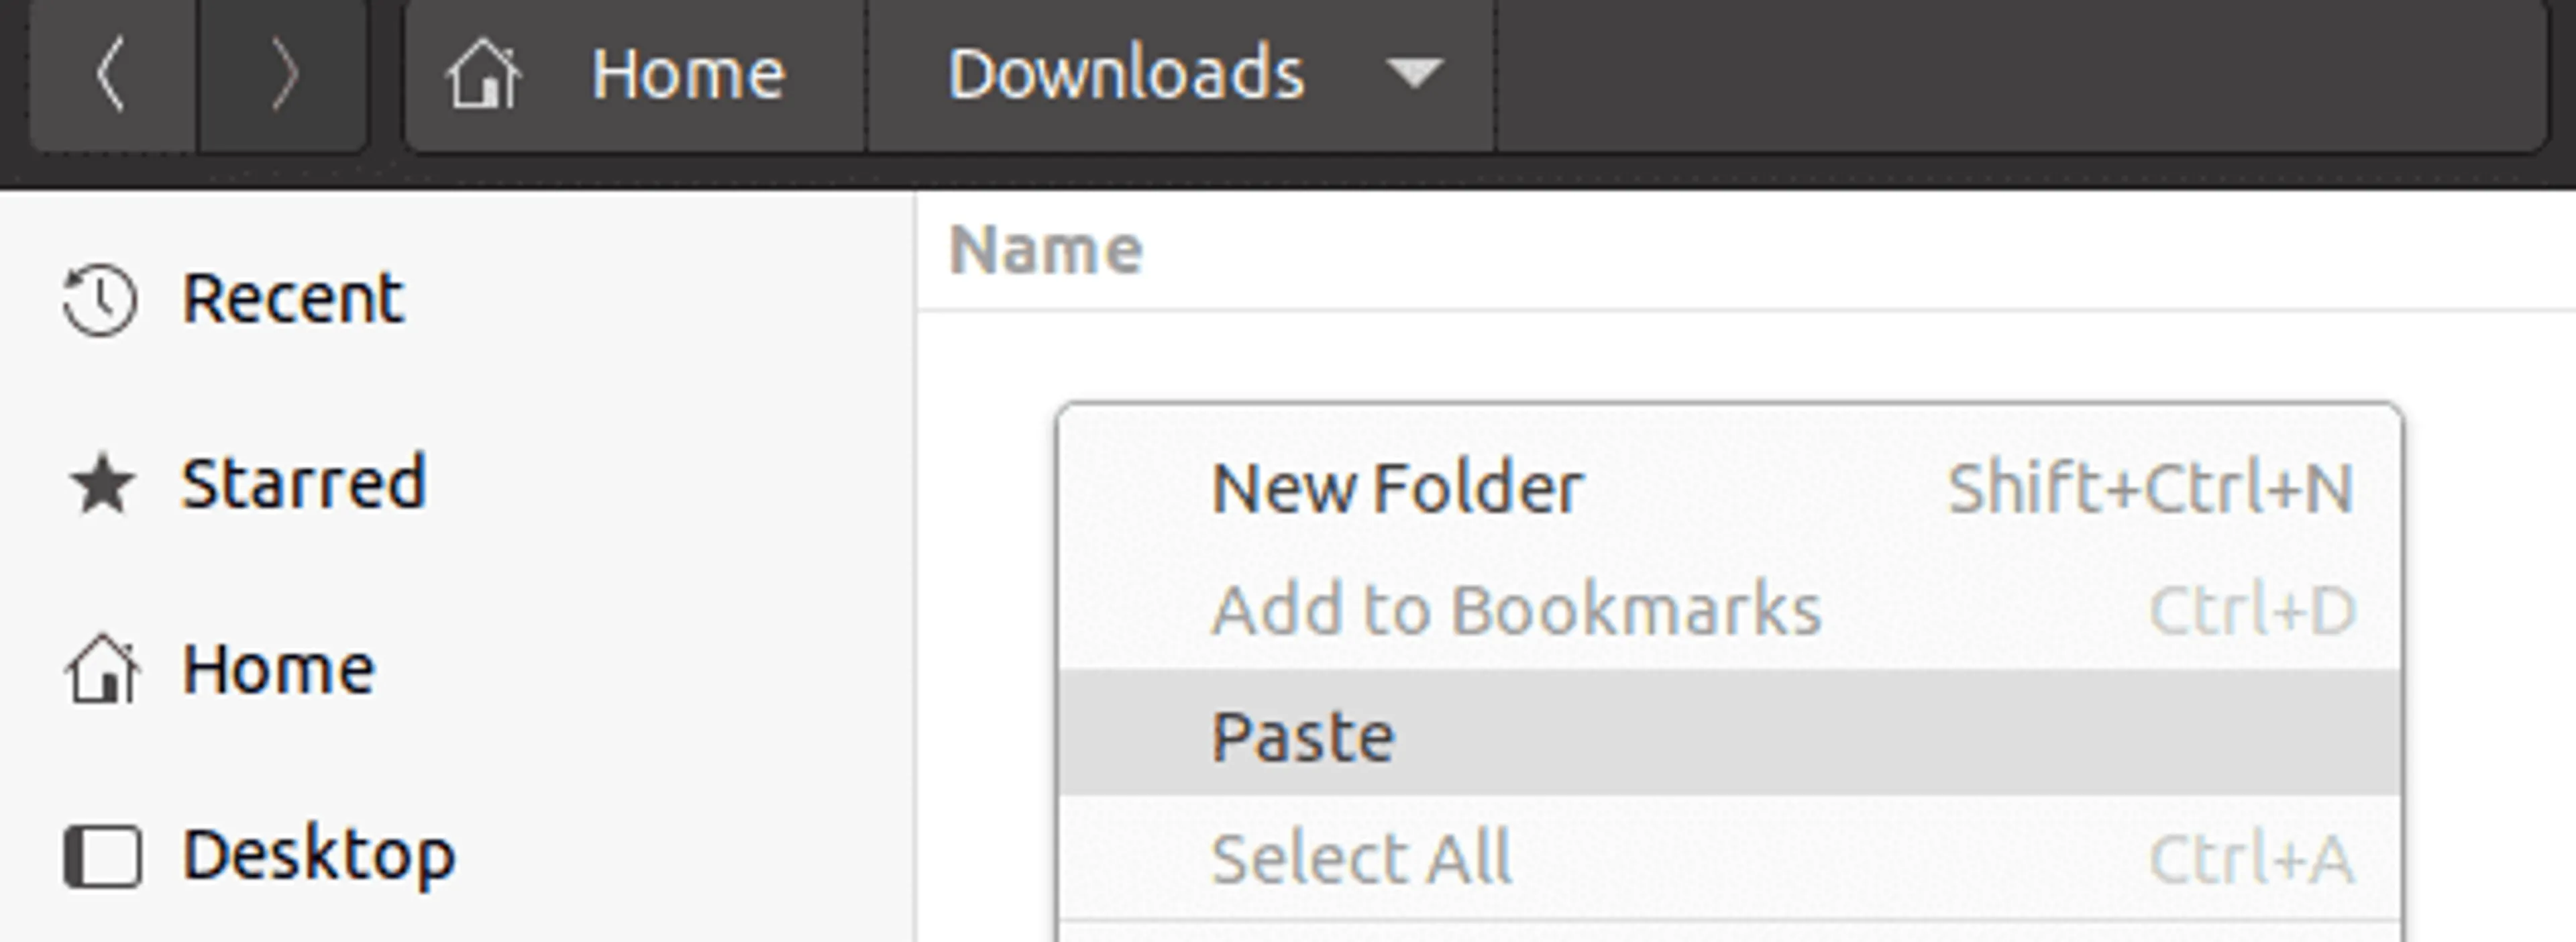The width and height of the screenshot is (2576, 942).
Task: Open Recent files from the sidebar
Action: (x=292, y=299)
